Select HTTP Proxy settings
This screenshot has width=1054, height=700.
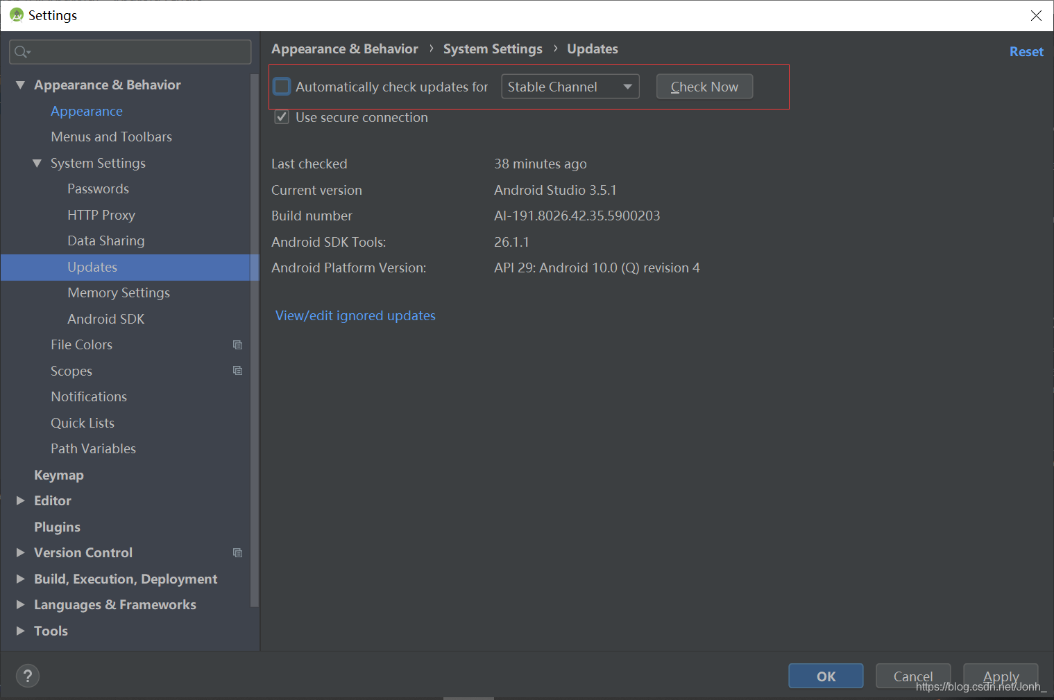(x=101, y=215)
